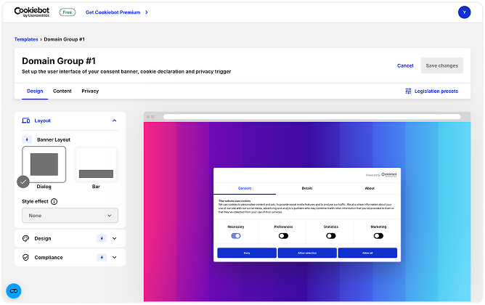Viewport: 485px width, 305px height.
Task: Click the Design palette icon
Action: click(x=26, y=238)
